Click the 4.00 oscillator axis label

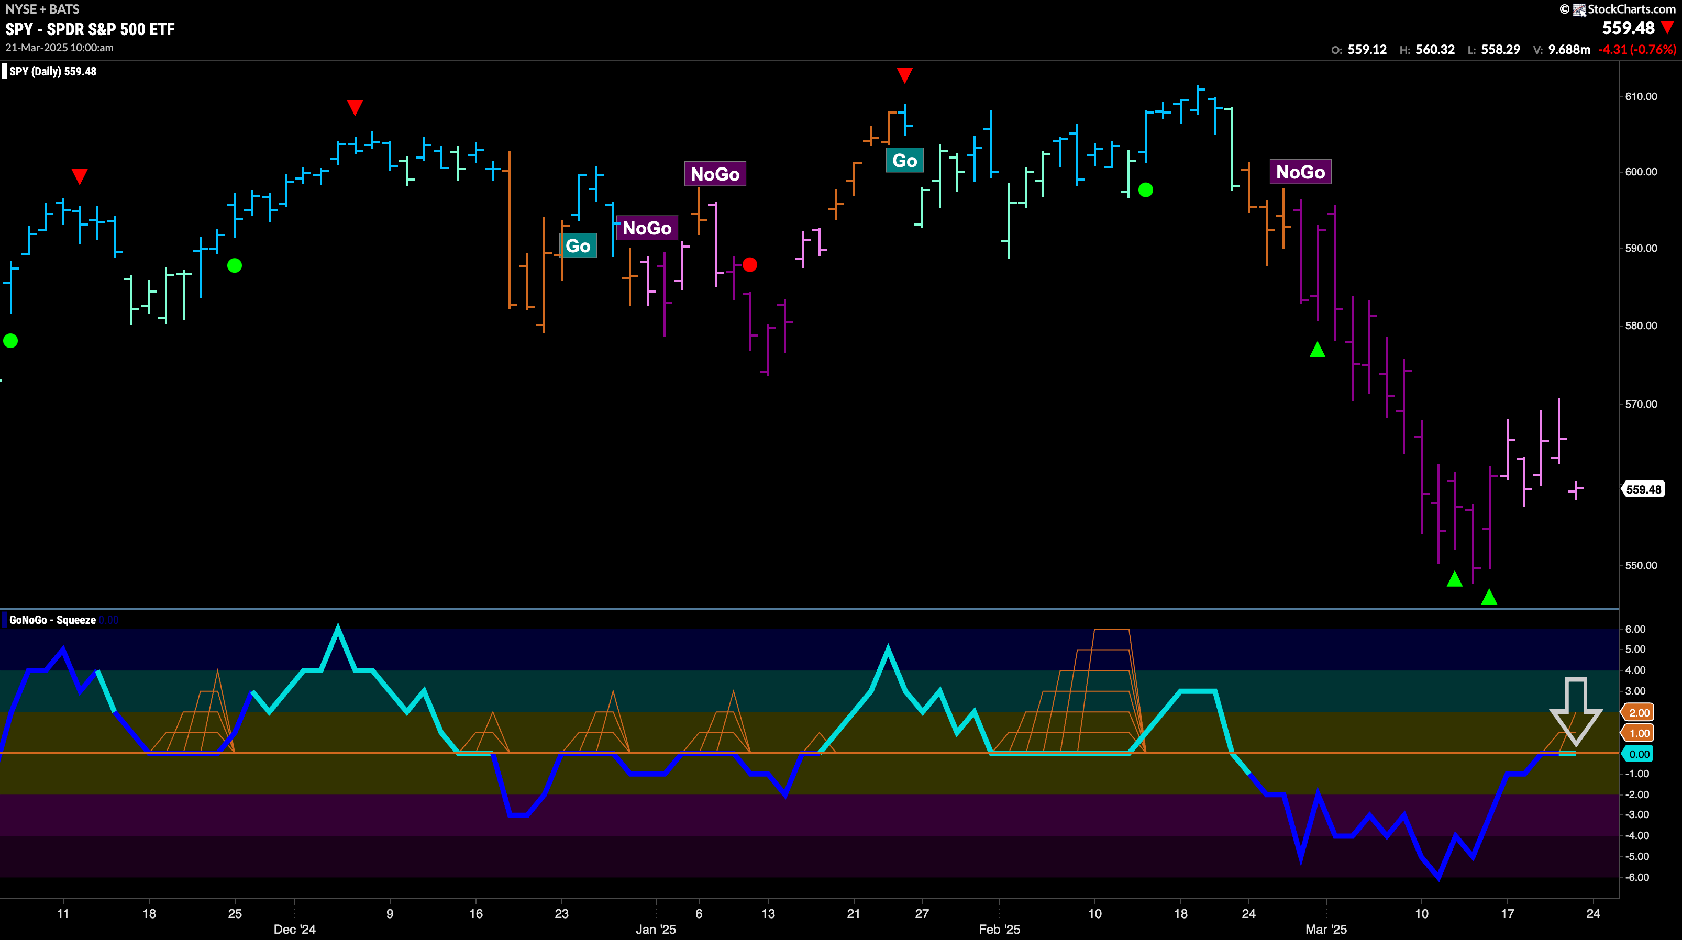click(1635, 670)
